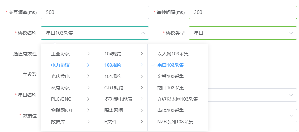
Task: Click the 协议名称 field label
Action: (x=27, y=33)
